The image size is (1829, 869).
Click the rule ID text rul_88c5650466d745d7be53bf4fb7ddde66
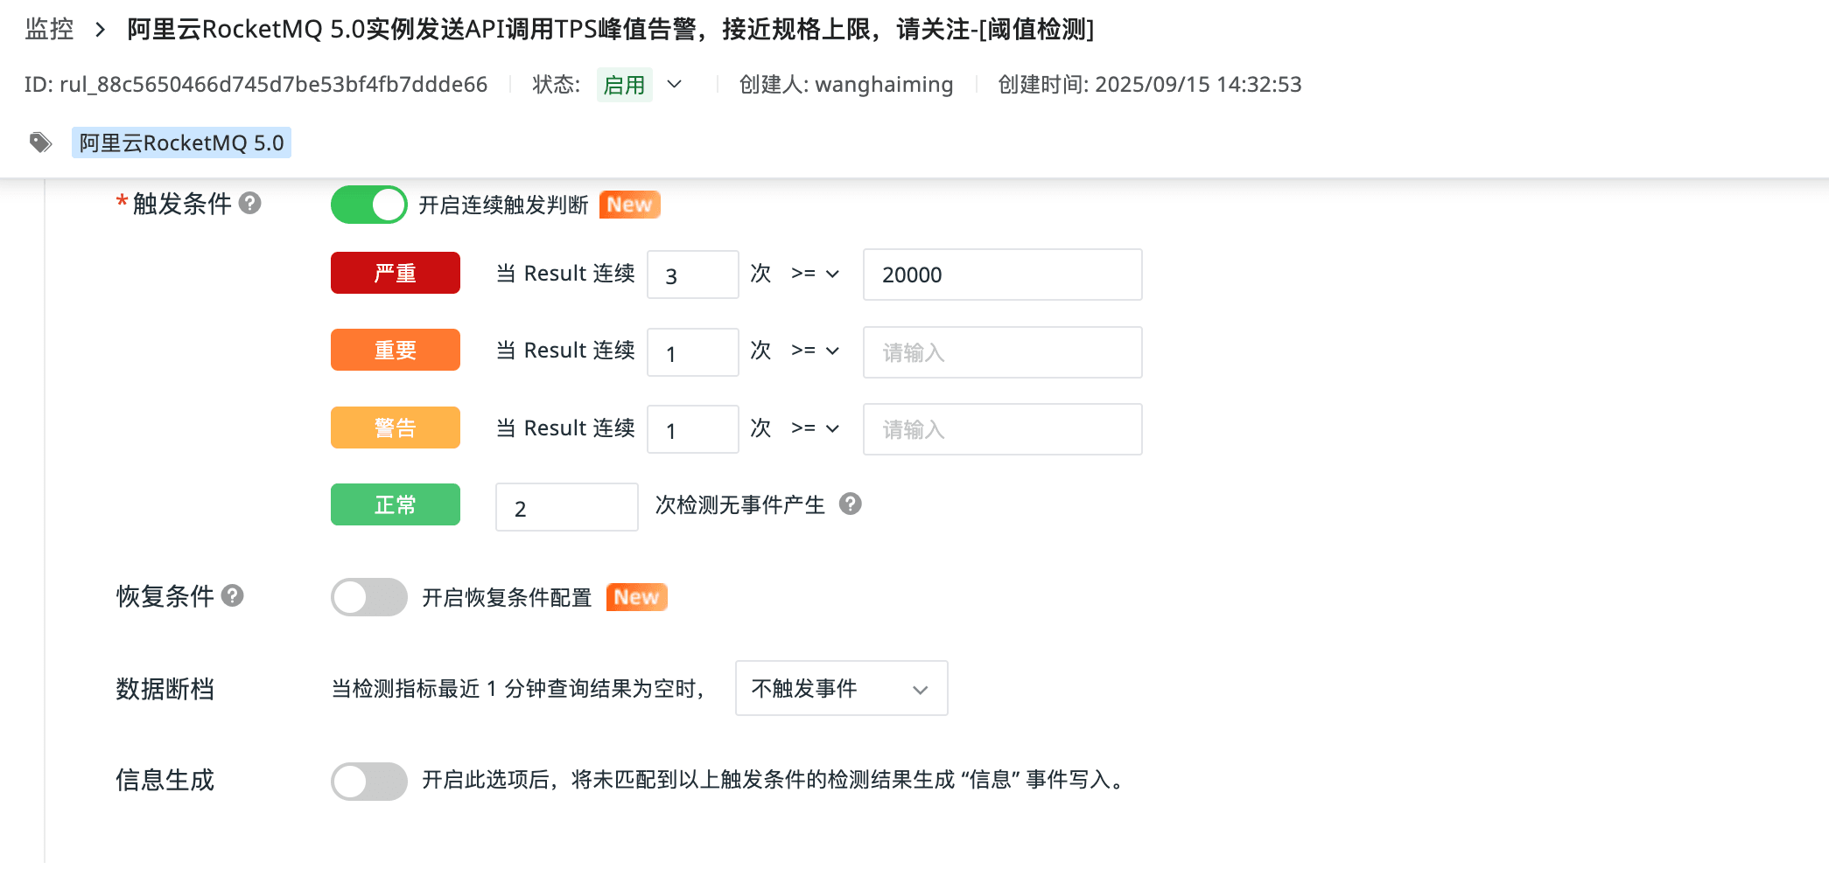tap(273, 85)
